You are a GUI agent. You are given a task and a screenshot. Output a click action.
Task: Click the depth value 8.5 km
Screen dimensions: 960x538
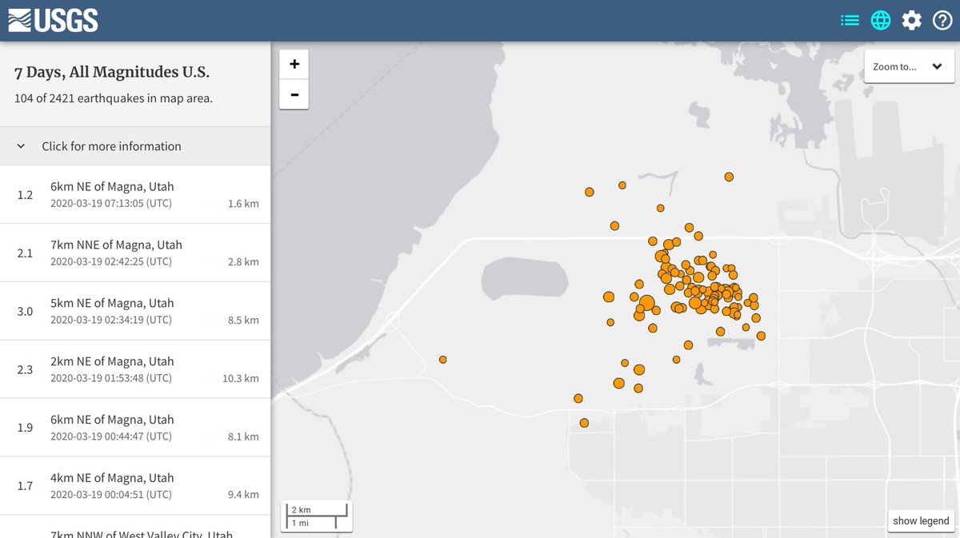243,320
